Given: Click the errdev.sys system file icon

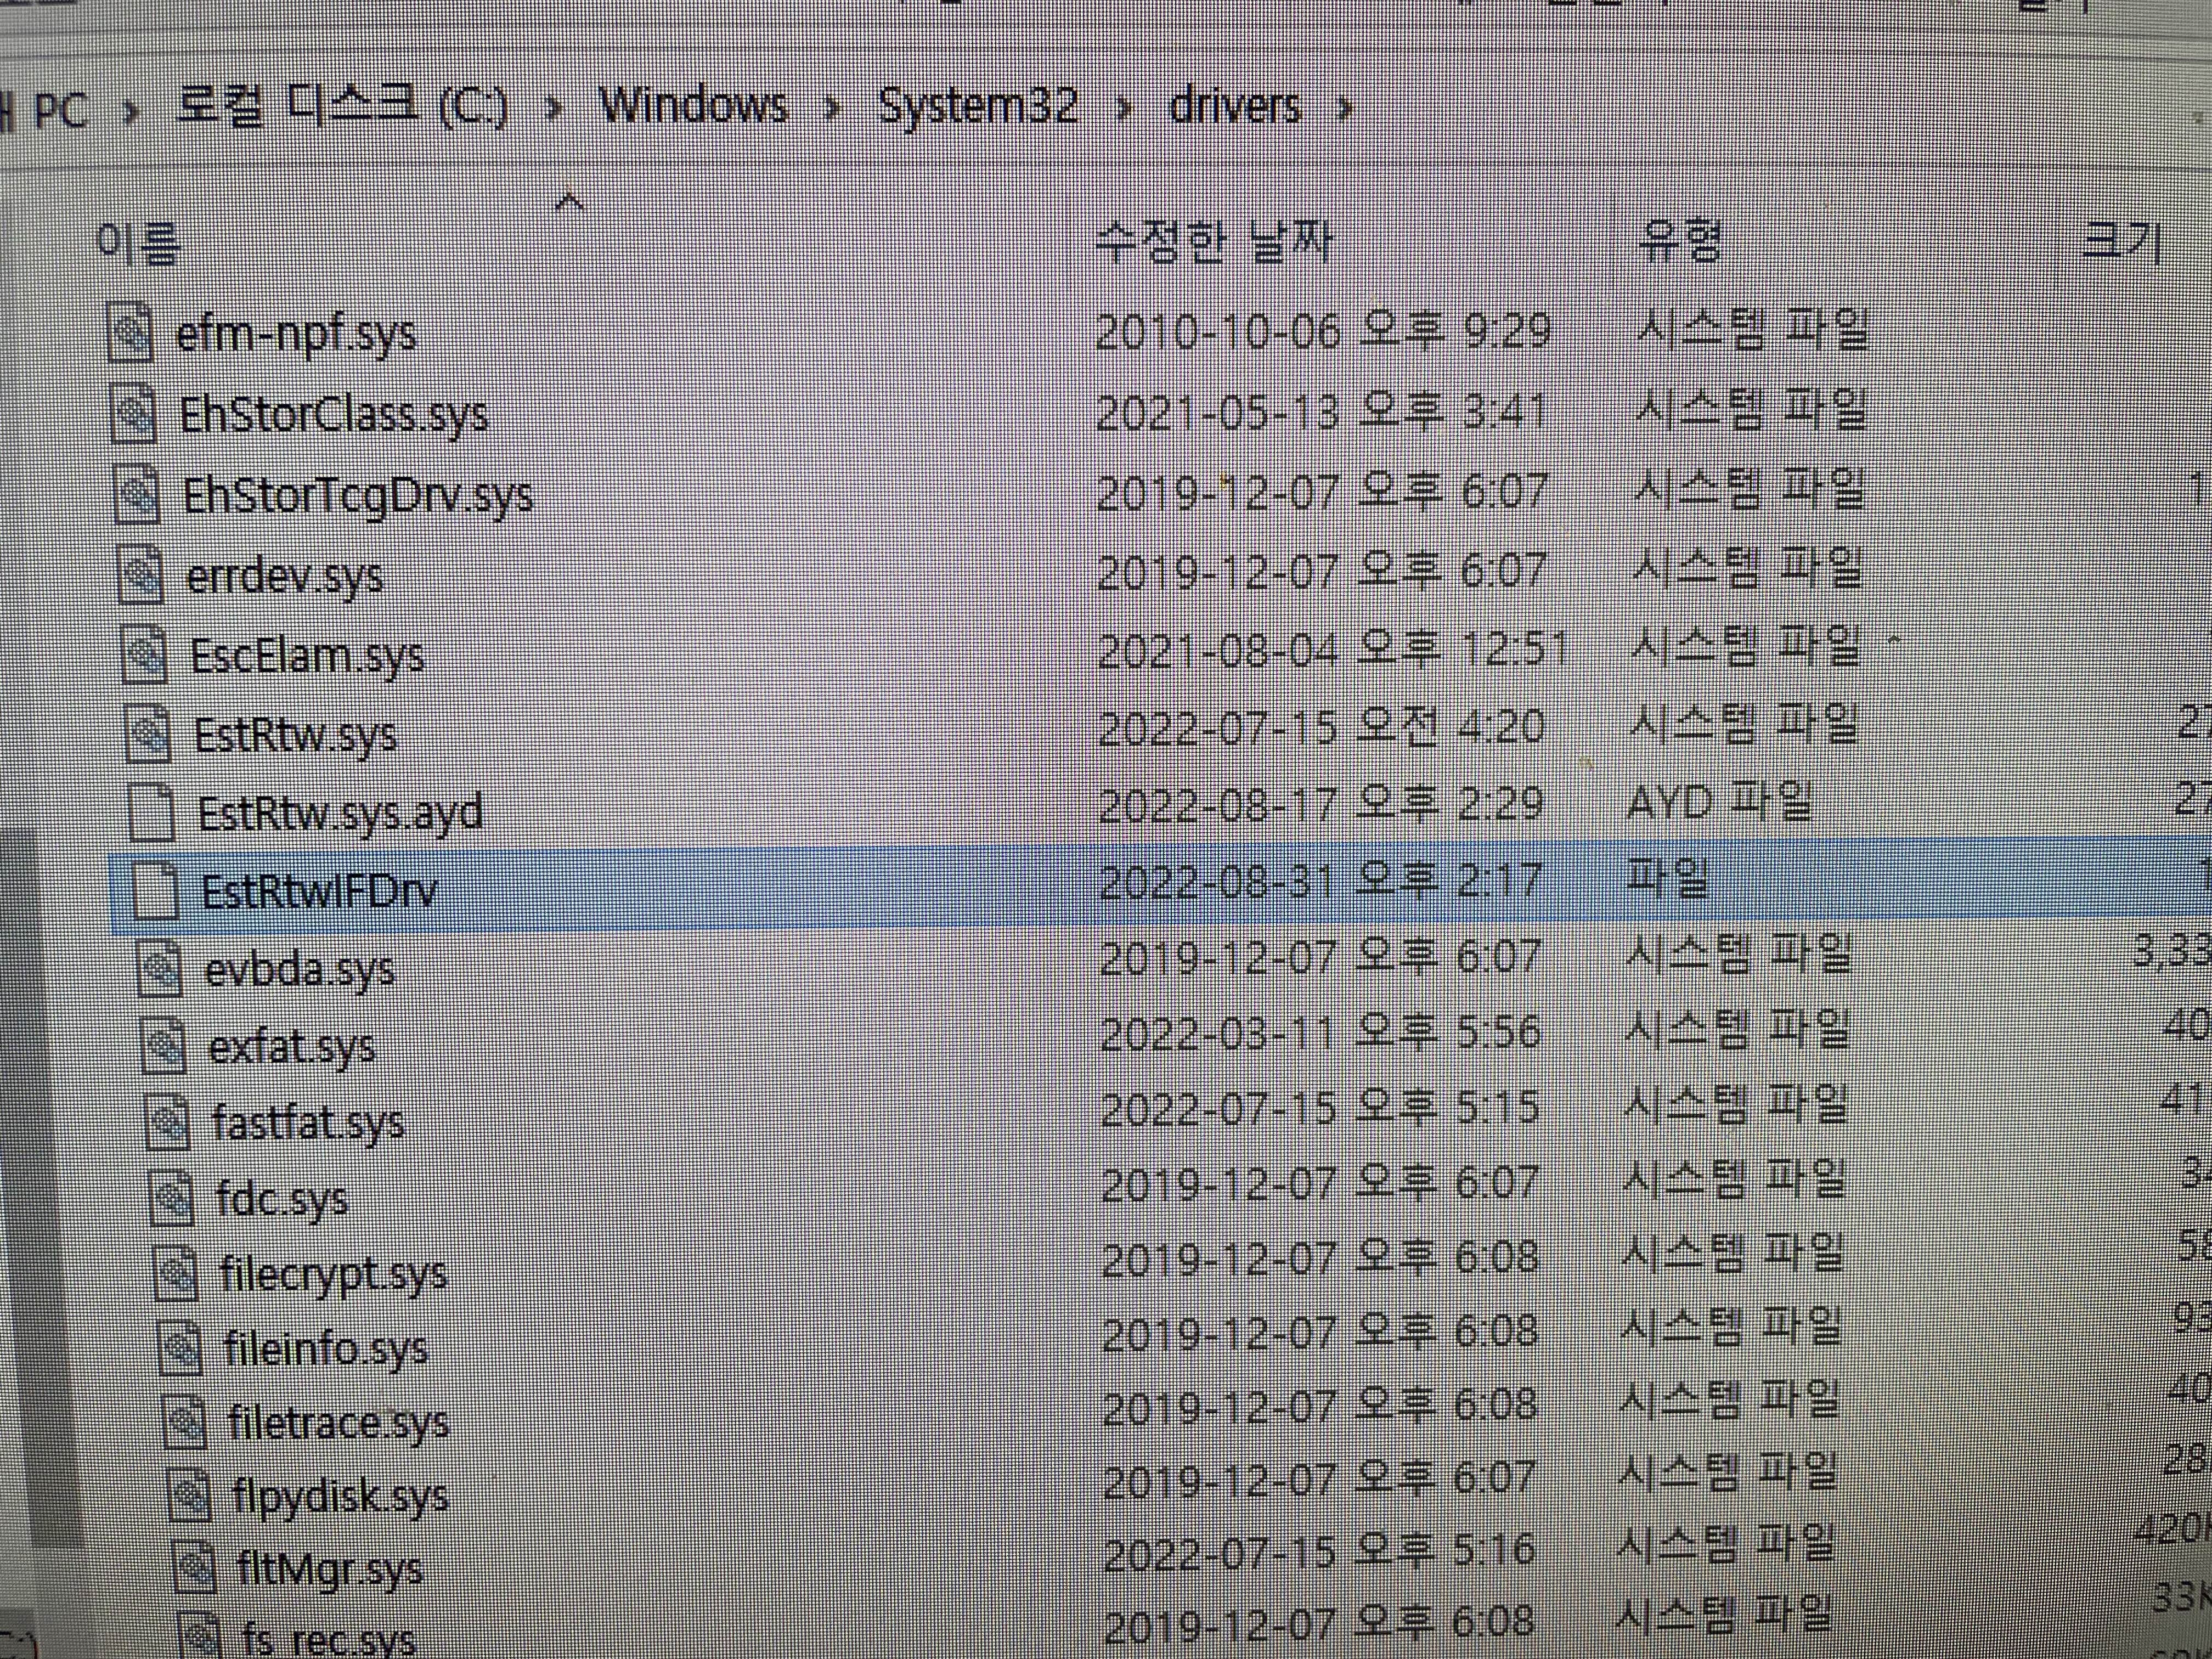Looking at the screenshot, I should 141,576.
